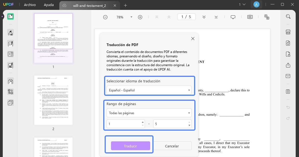Open the Español - Español language dropdown

tap(149, 90)
